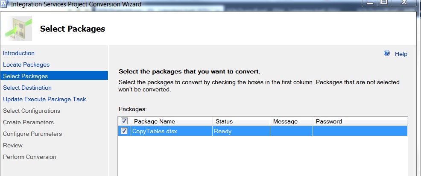Click the Password cell for CopyTables.dtsx
Screen dimensions: 421x176
click(x=360, y=131)
